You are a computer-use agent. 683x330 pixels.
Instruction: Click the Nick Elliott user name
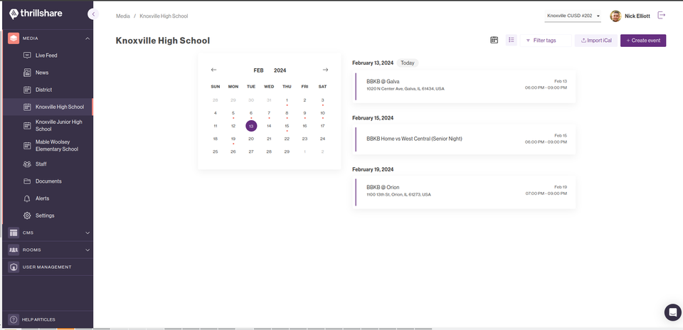click(637, 16)
